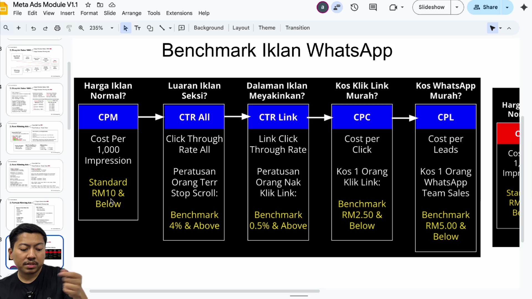Viewport: 532px width, 299px height.
Task: Check the cloud save status icon
Action: pyautogui.click(x=112, y=5)
